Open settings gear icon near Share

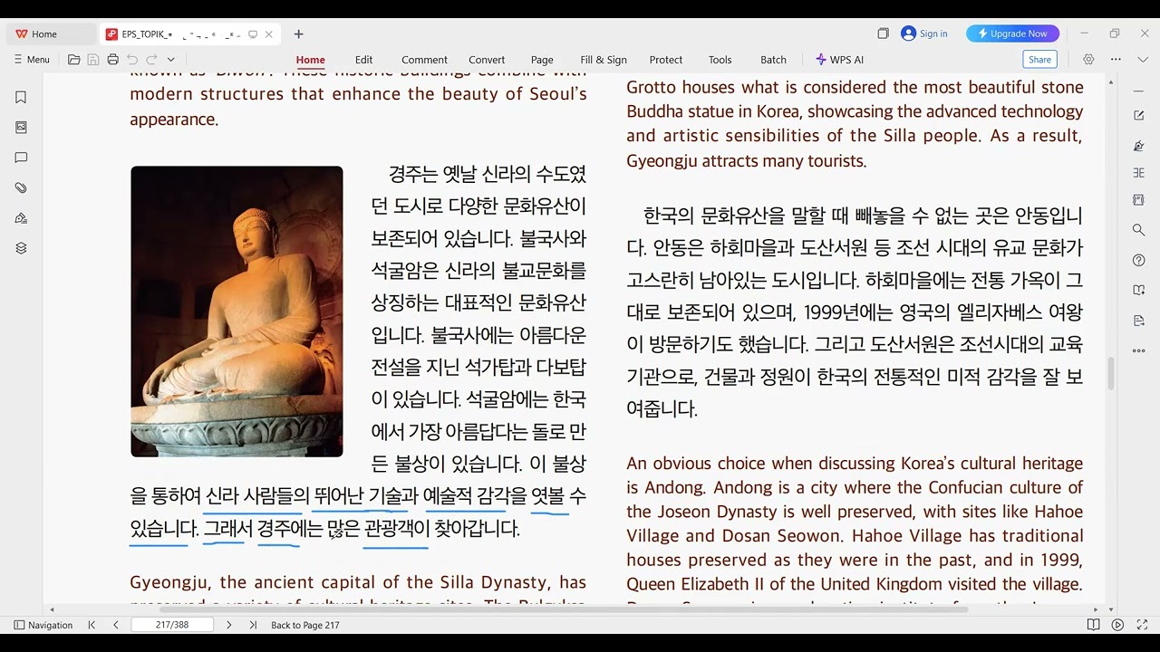pos(1088,60)
